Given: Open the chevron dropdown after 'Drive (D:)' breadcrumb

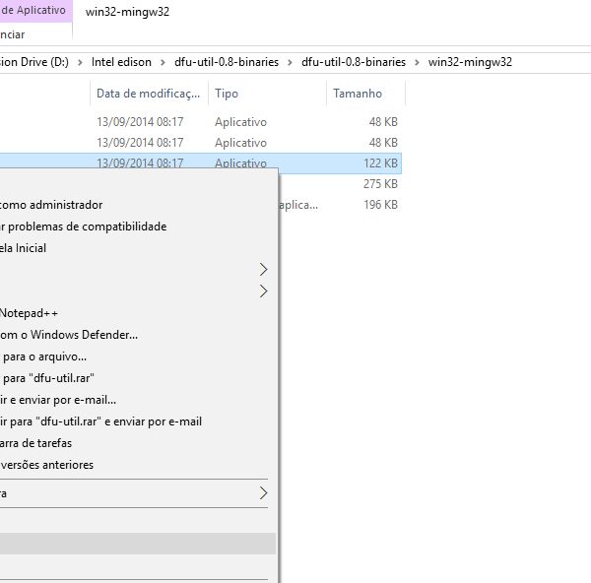Looking at the screenshot, I should [81, 62].
